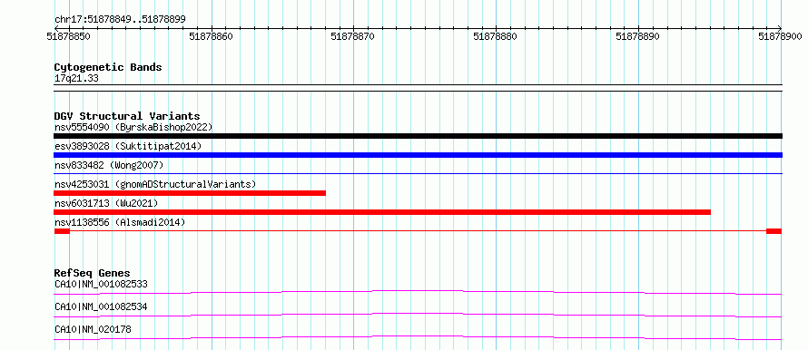Image resolution: width=808 pixels, height=350 pixels.
Task: Click the thin blue nsv833482 variant line
Action: (x=418, y=174)
